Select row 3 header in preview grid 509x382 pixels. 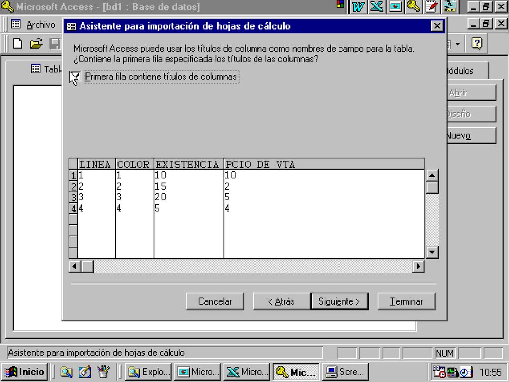click(73, 197)
